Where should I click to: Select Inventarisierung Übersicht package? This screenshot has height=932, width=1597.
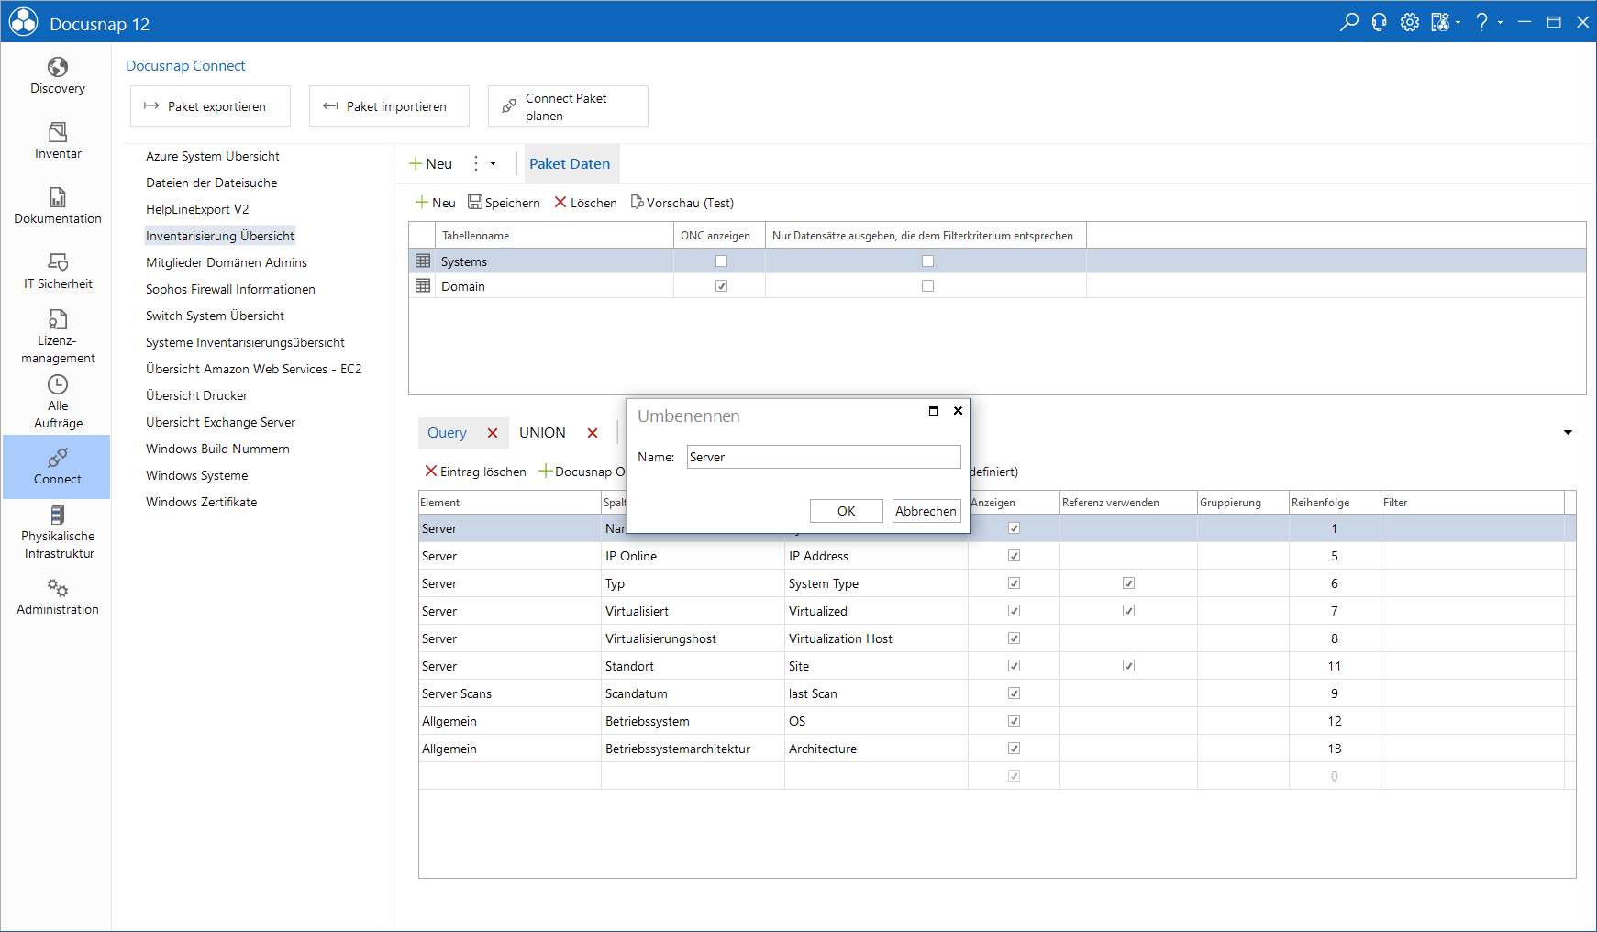(x=220, y=237)
